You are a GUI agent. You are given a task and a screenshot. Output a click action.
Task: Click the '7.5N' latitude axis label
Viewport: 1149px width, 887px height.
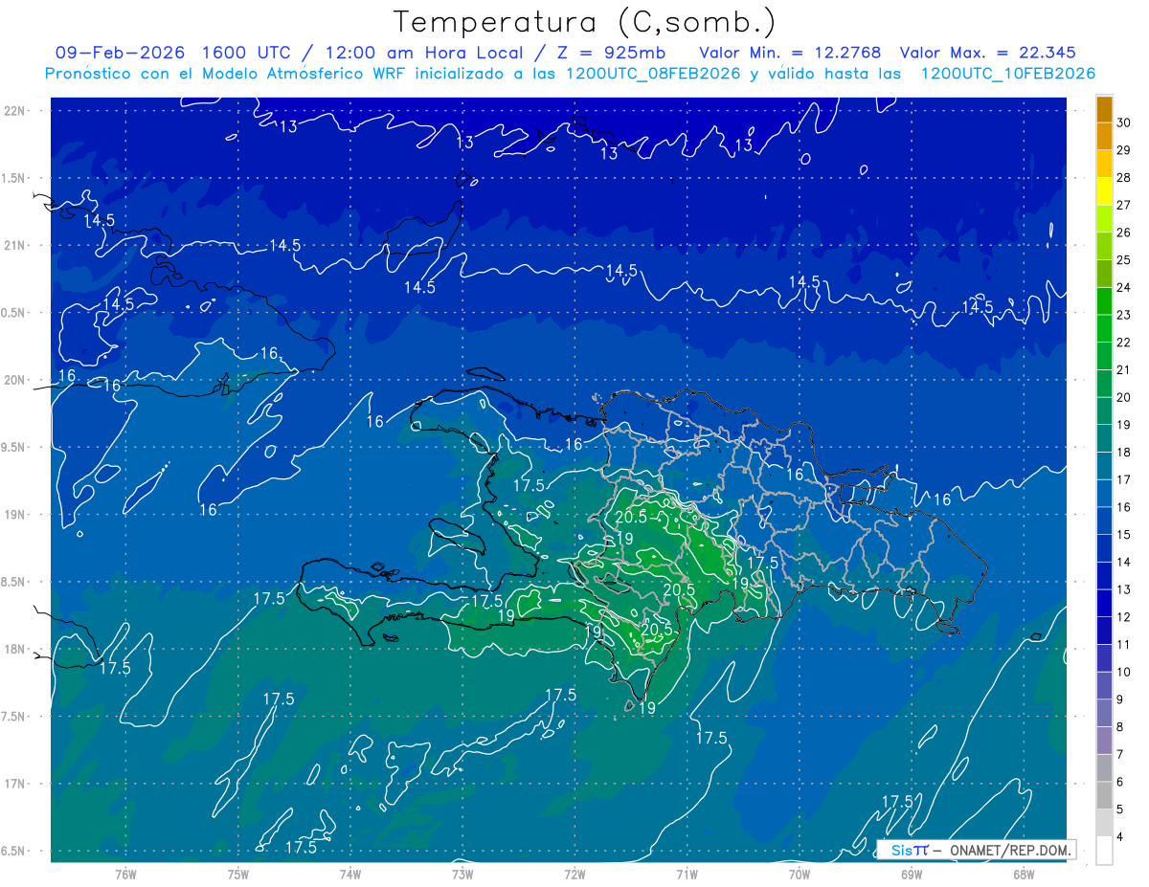14,717
